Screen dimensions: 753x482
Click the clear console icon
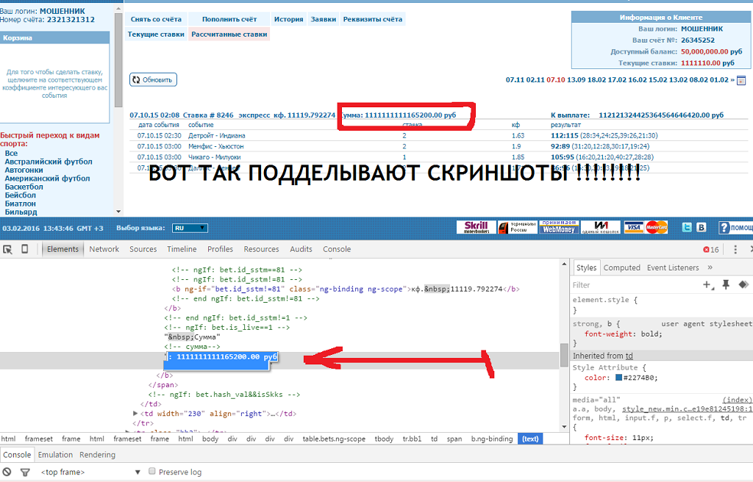(x=7, y=472)
